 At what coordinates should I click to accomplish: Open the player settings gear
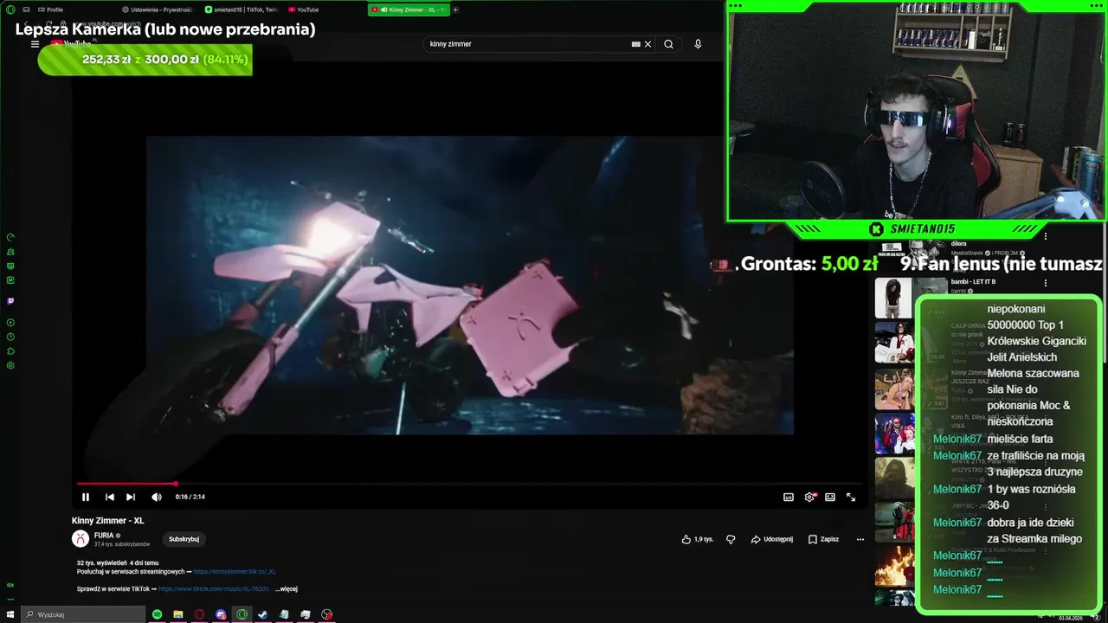pyautogui.click(x=809, y=497)
